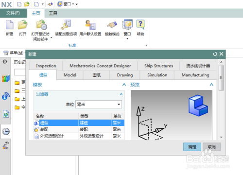Sort templates by 单位 column header

click(118, 116)
